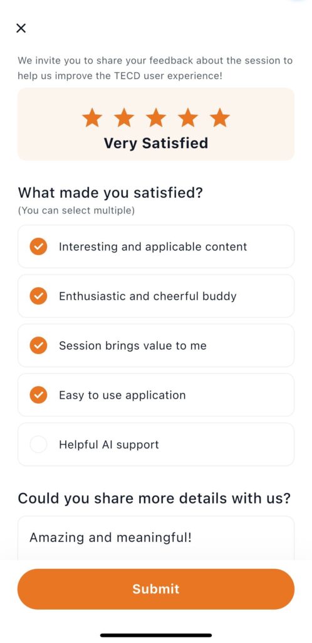Tap the Easy to use application label
The image size is (312, 643).
tap(122, 395)
